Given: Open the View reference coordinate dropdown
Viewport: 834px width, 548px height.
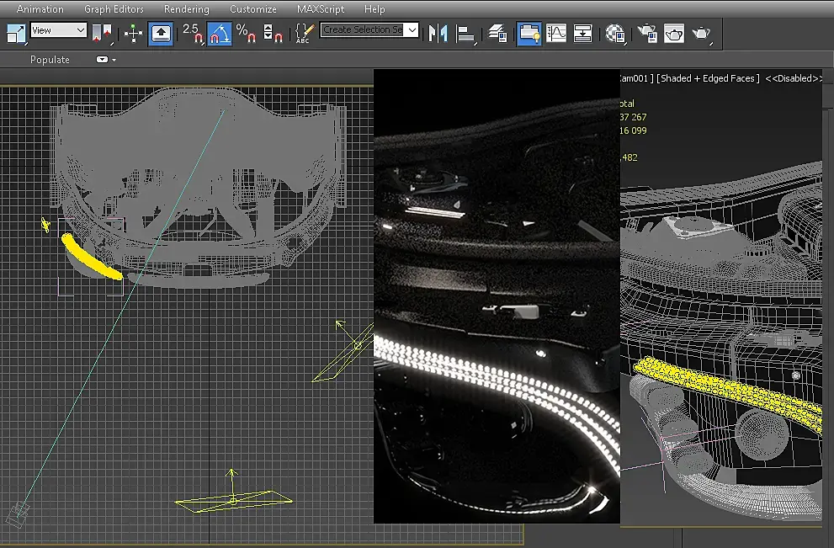Looking at the screenshot, I should click(58, 30).
